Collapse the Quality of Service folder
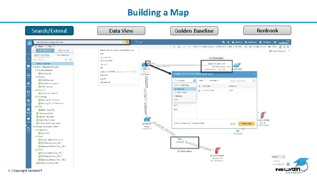 point(35,70)
